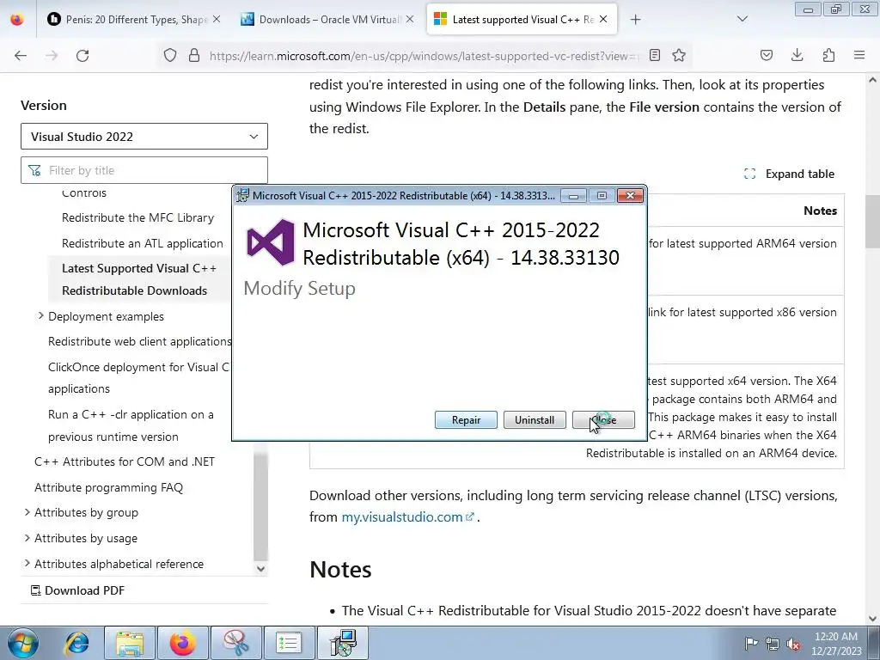Open the Pocket save icon
The height and width of the screenshot is (660, 880).
766,55
